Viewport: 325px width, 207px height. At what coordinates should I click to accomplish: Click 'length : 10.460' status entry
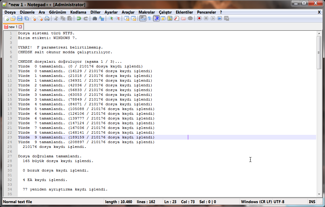click(x=118, y=202)
